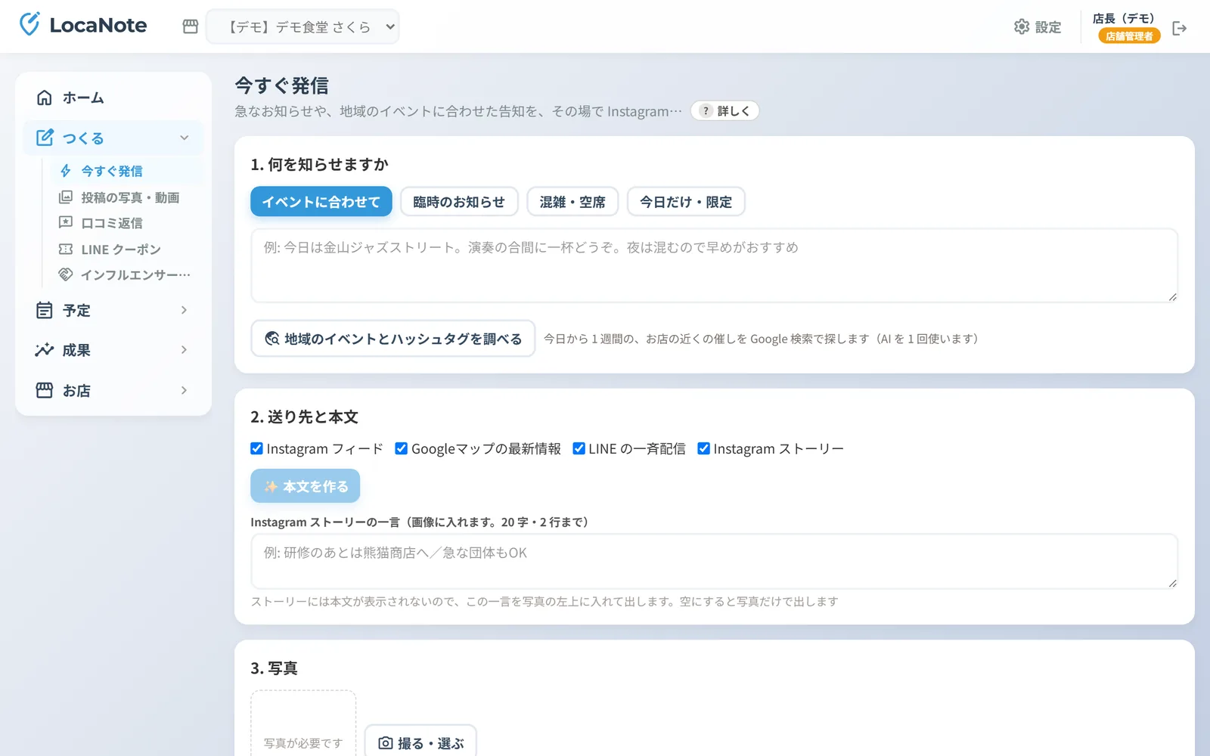Click 地域のイベントとハッシュタグを調べる button

393,339
